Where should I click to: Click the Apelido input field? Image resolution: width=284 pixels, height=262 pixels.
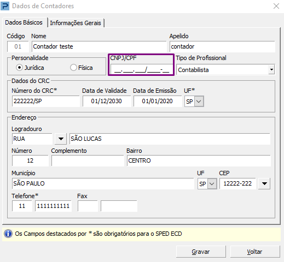click(x=222, y=46)
